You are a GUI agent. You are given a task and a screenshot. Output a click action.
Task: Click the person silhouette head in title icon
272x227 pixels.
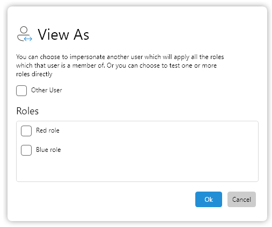pyautogui.click(x=24, y=30)
